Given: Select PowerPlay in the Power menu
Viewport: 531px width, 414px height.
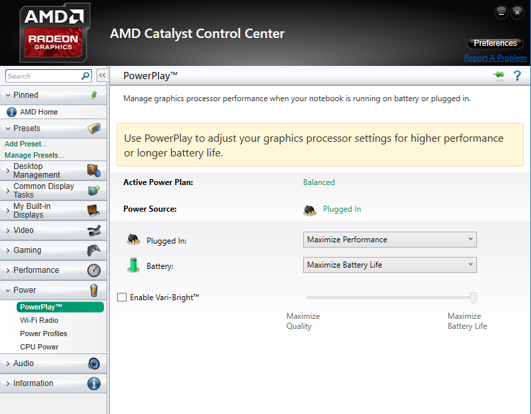Looking at the screenshot, I should tap(60, 307).
